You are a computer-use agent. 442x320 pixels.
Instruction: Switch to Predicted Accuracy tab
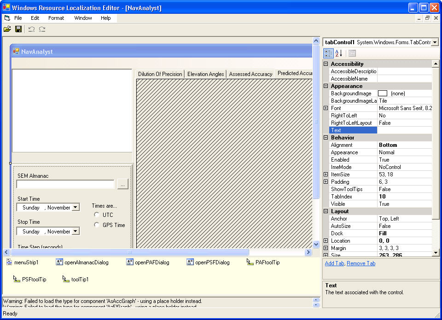click(294, 73)
